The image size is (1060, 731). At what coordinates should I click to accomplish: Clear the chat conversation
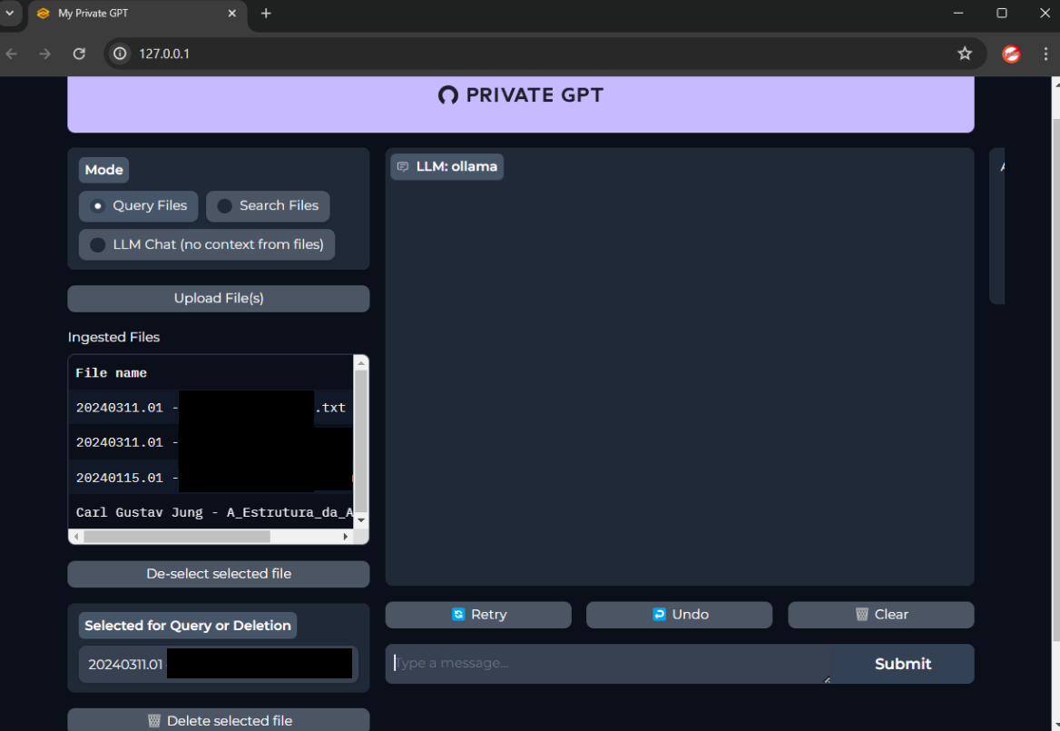point(881,615)
